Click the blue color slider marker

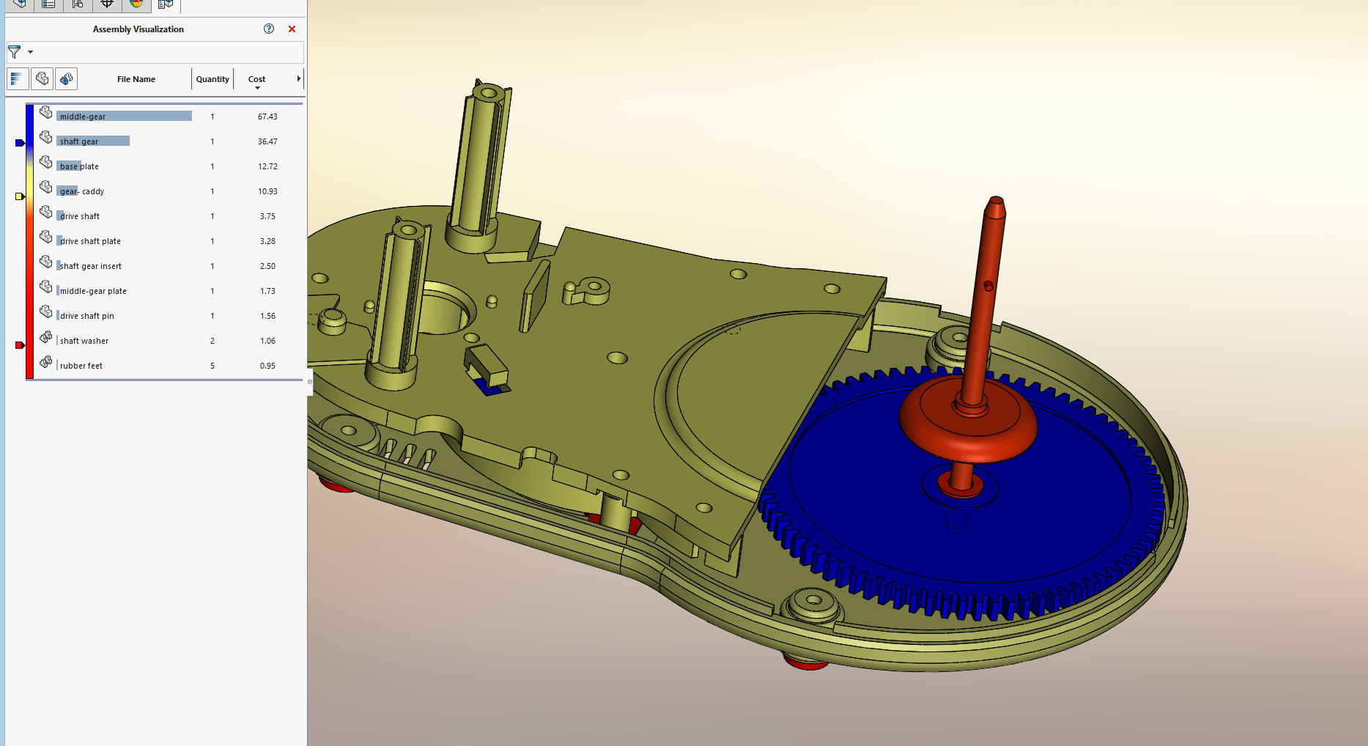20,143
